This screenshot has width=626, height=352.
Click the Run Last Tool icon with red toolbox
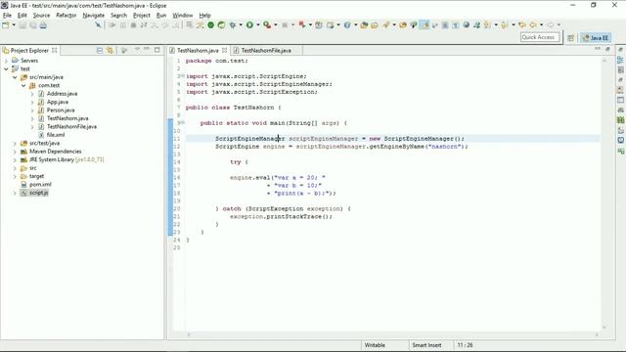tap(267, 25)
